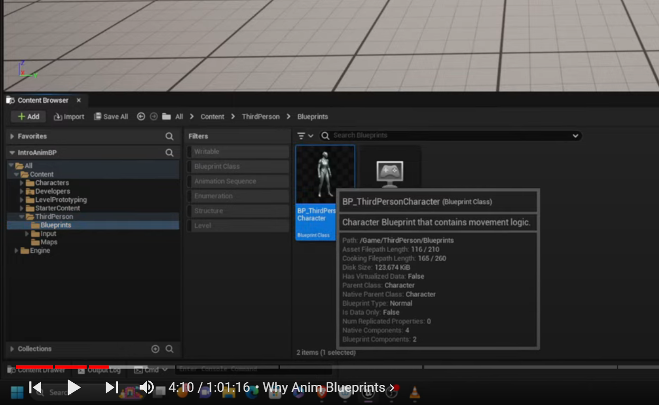Select the ThirdPerson breadcrumb

(261, 117)
